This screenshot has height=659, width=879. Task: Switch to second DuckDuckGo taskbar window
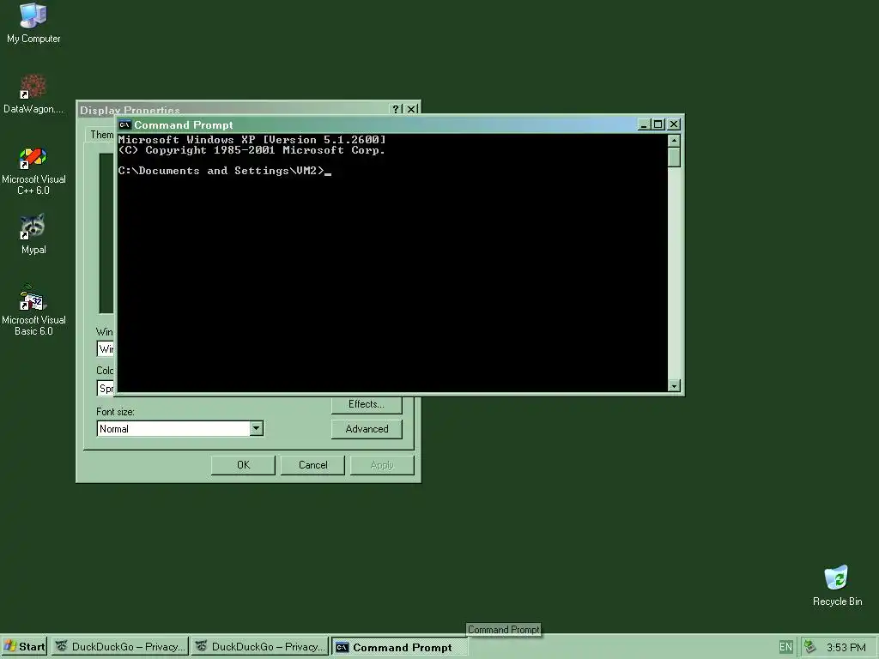[261, 647]
